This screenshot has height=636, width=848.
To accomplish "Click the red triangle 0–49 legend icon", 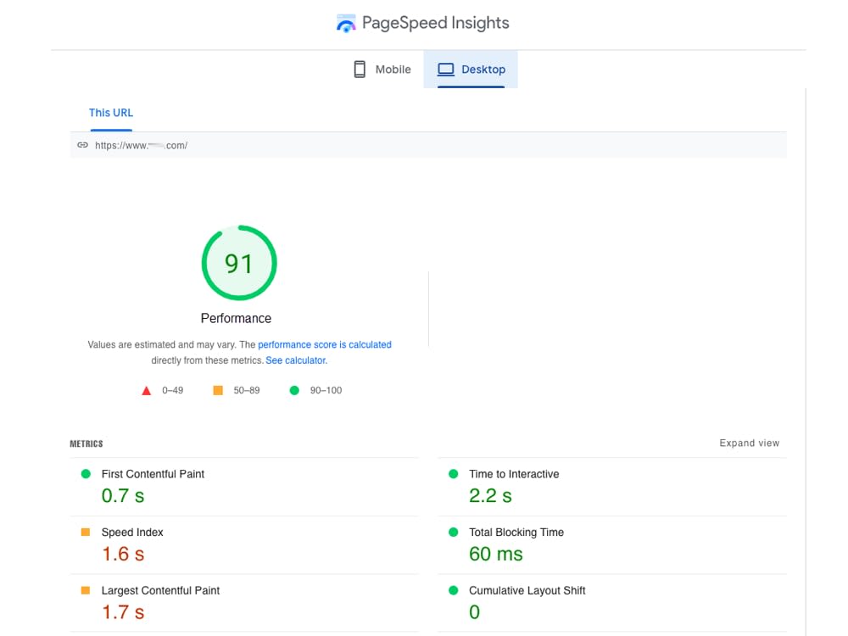I will coord(146,390).
